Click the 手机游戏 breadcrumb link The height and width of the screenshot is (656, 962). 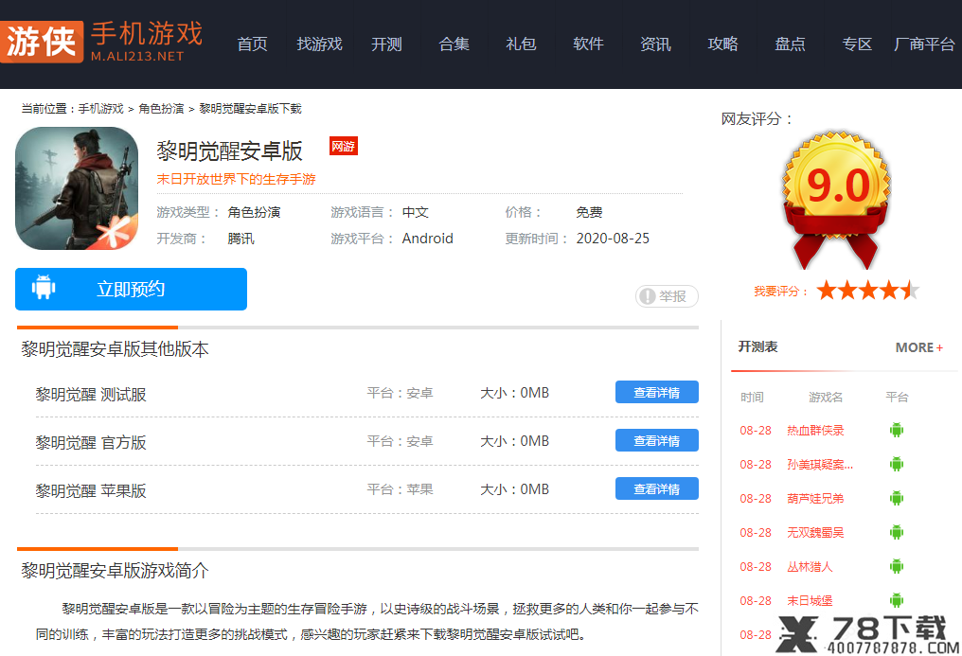tap(101, 109)
